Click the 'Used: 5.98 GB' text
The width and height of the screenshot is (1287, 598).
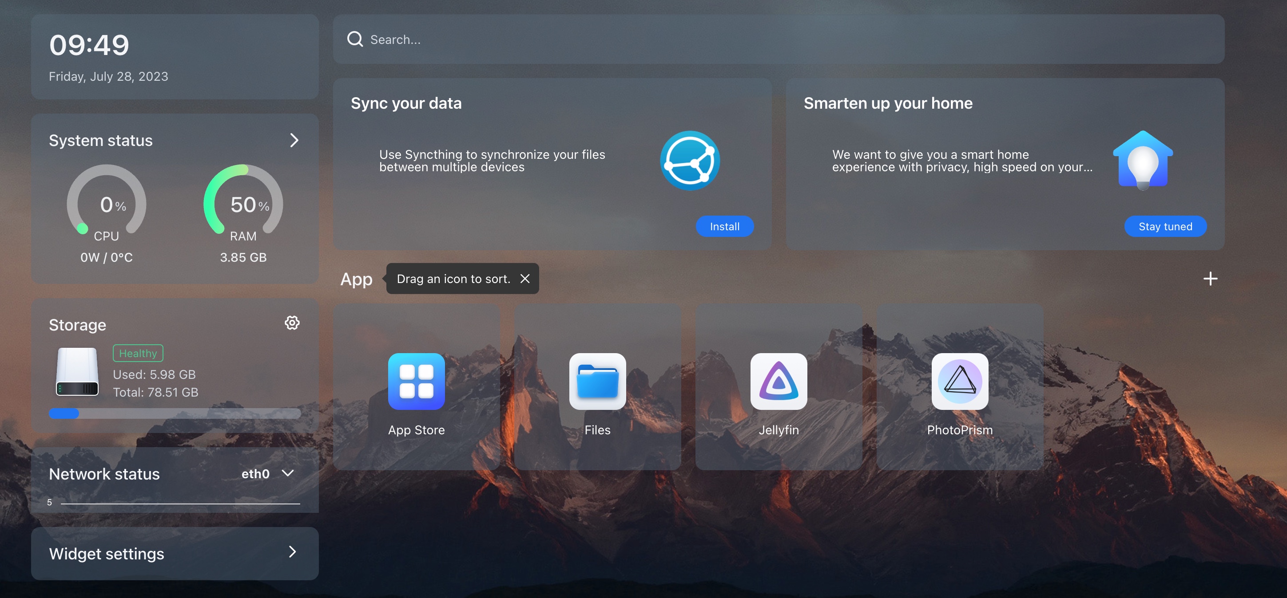(154, 374)
